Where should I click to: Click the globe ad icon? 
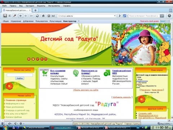[76, 73]
